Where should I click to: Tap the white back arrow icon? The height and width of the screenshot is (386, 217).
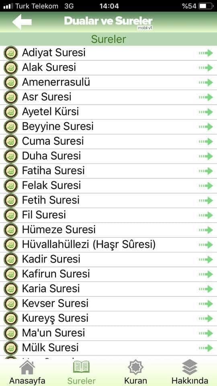coord(22,22)
